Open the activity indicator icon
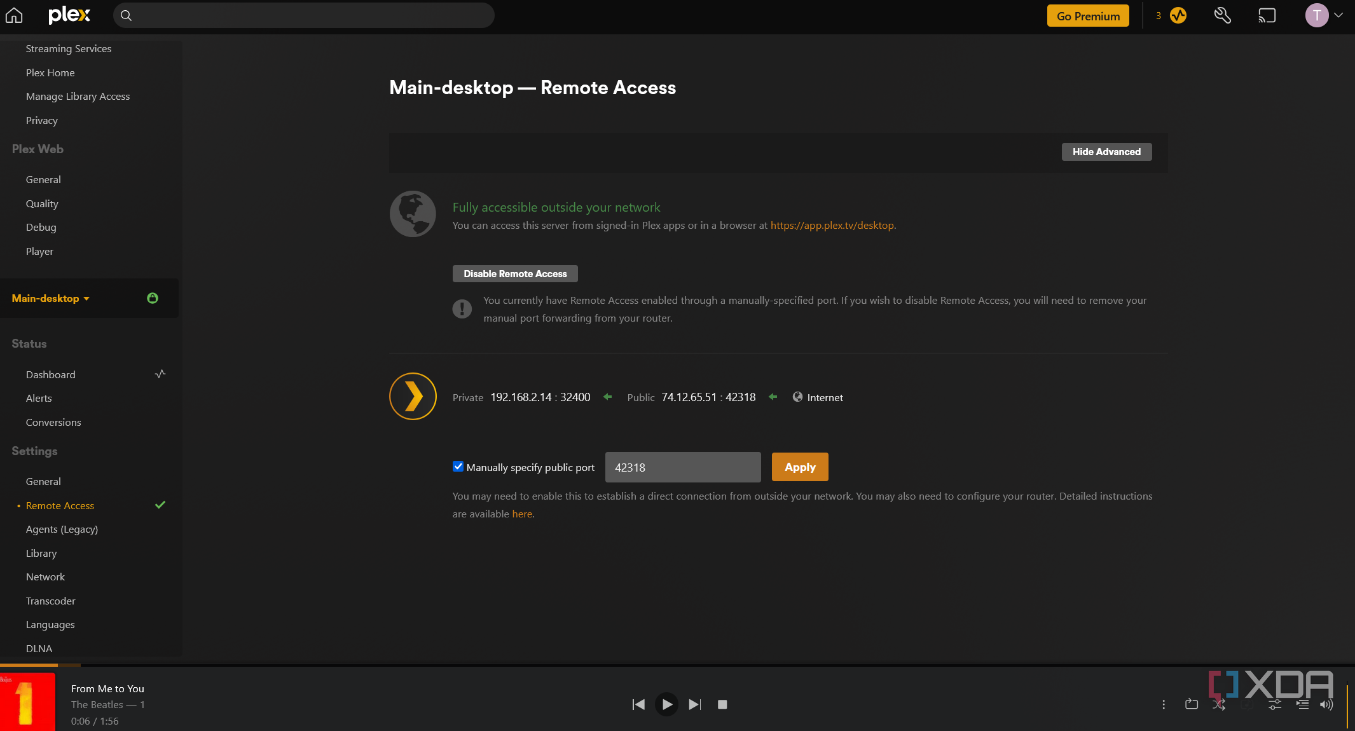 (1178, 15)
